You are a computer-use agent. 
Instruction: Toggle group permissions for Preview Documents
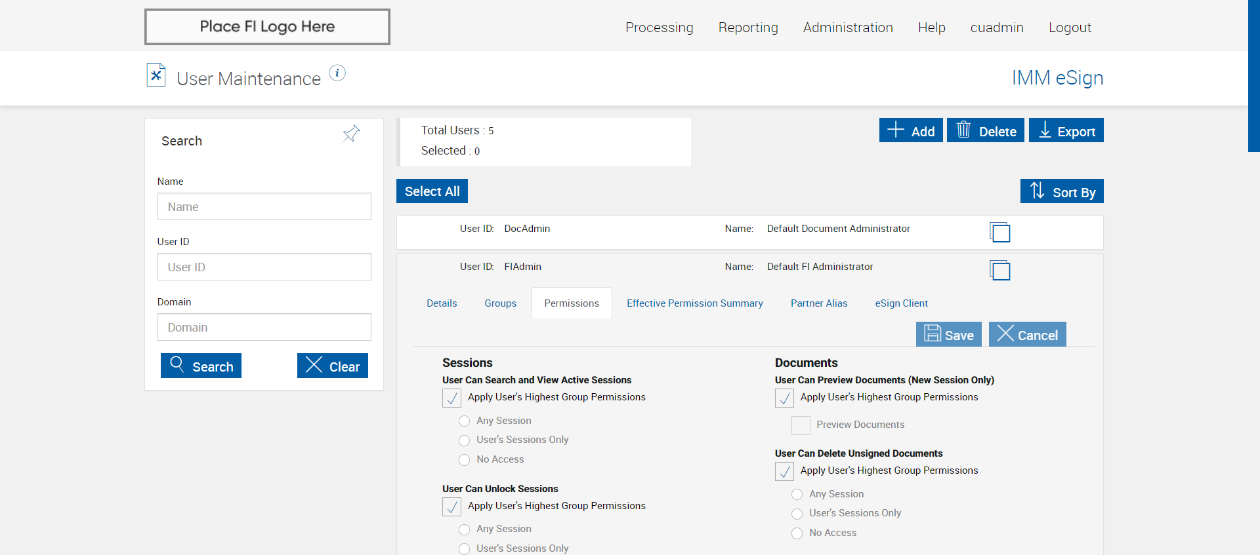pyautogui.click(x=785, y=398)
